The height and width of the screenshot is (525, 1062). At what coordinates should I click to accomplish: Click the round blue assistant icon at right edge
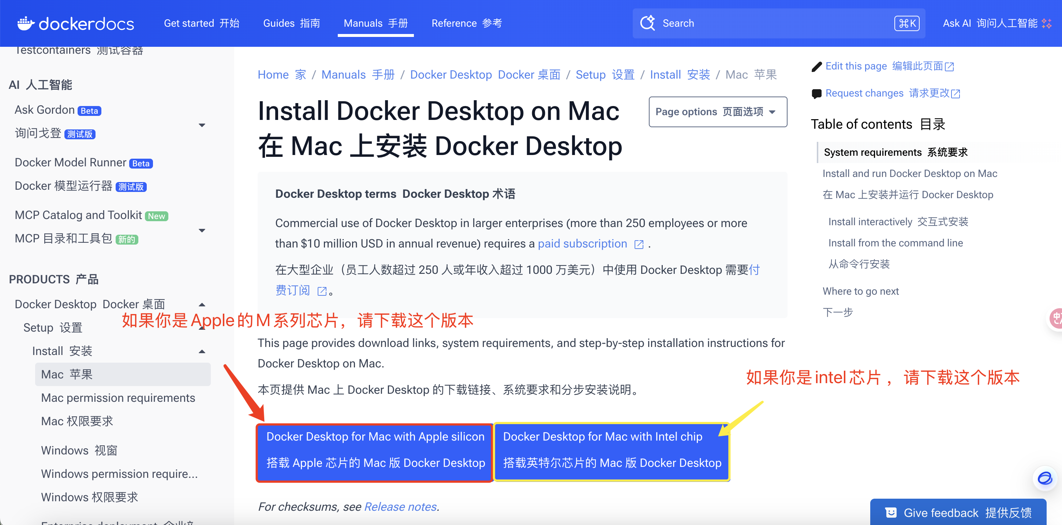click(x=1045, y=478)
